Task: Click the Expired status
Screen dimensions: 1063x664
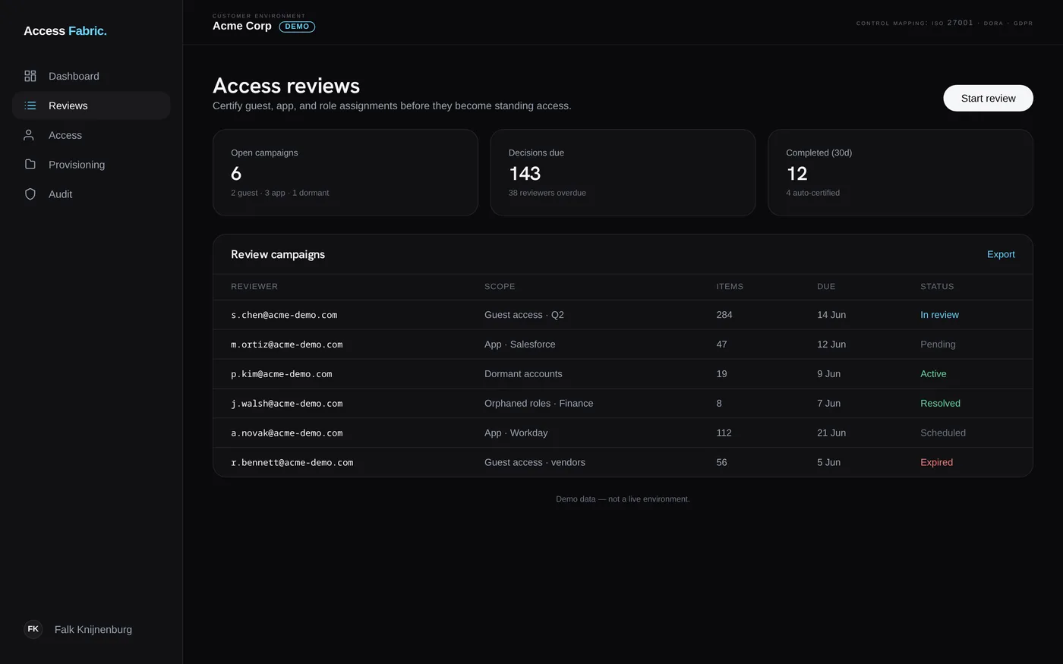Action: [x=936, y=462]
